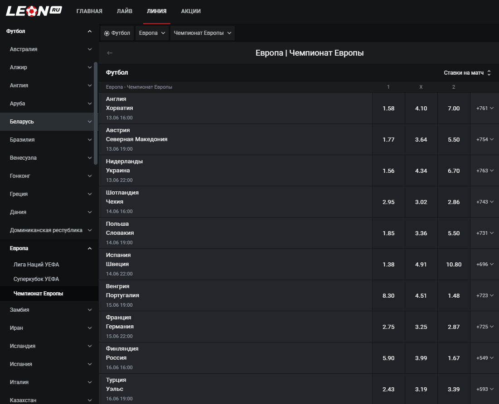Open the Турция – Уэльс match
499x404 pixels.
[x=236, y=389]
